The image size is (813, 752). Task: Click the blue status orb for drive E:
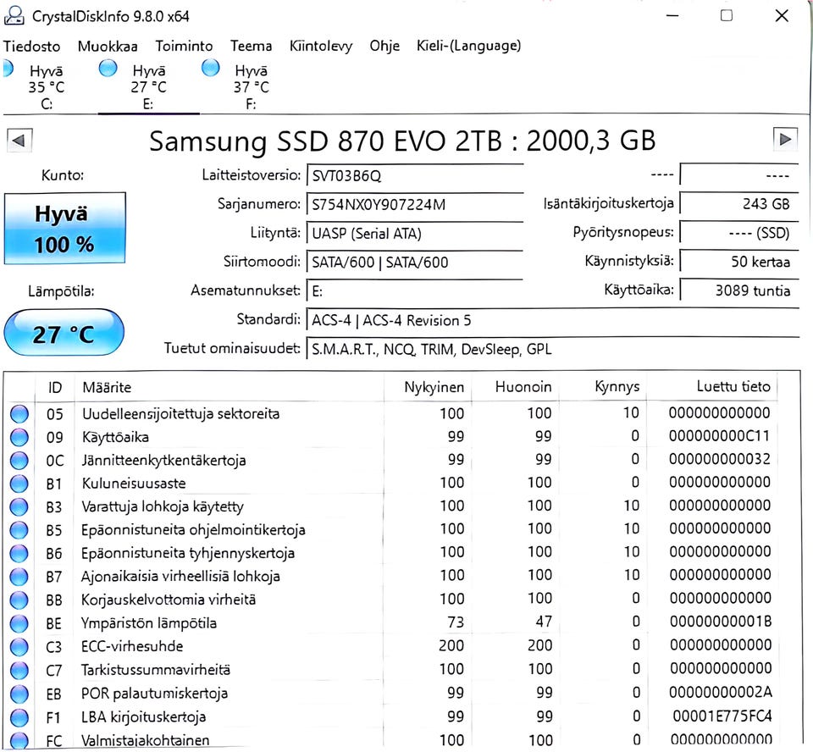(x=108, y=68)
